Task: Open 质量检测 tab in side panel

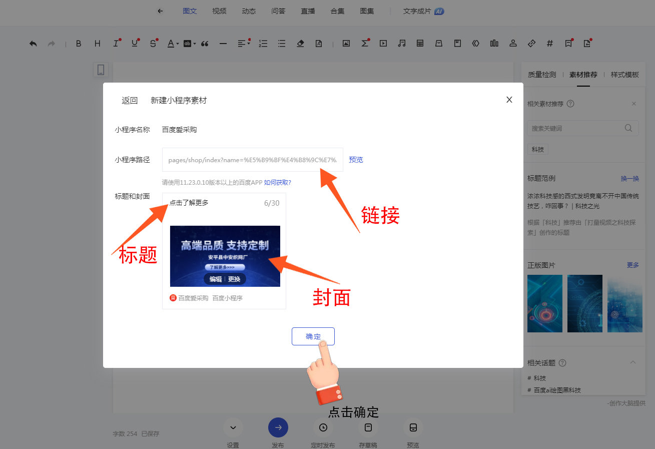Action: tap(542, 75)
